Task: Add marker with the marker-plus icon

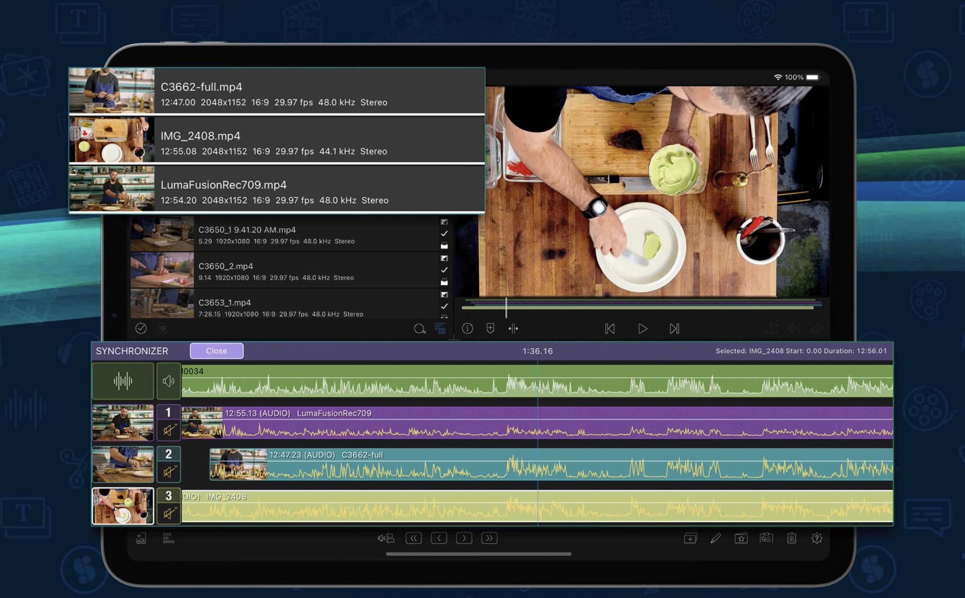Action: [490, 328]
